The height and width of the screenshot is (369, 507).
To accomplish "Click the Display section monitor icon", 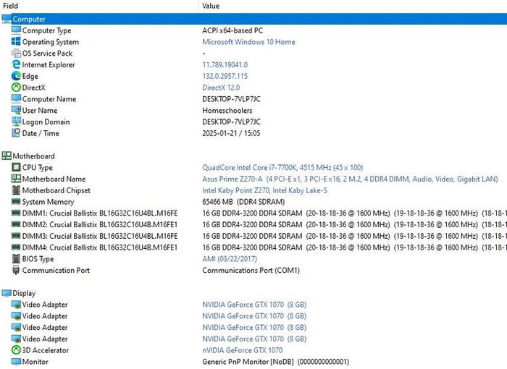I will [x=7, y=293].
